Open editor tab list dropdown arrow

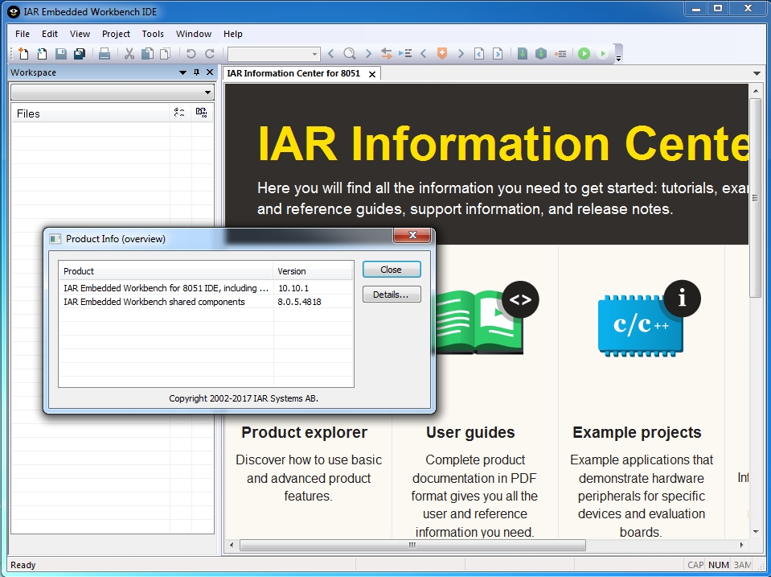point(757,73)
